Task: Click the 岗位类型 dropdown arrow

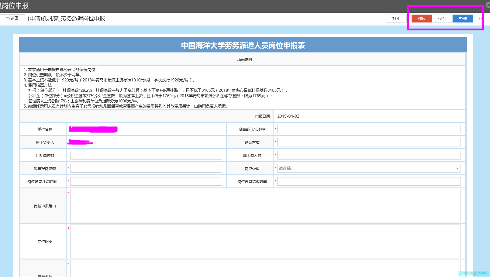Action: tap(457, 169)
